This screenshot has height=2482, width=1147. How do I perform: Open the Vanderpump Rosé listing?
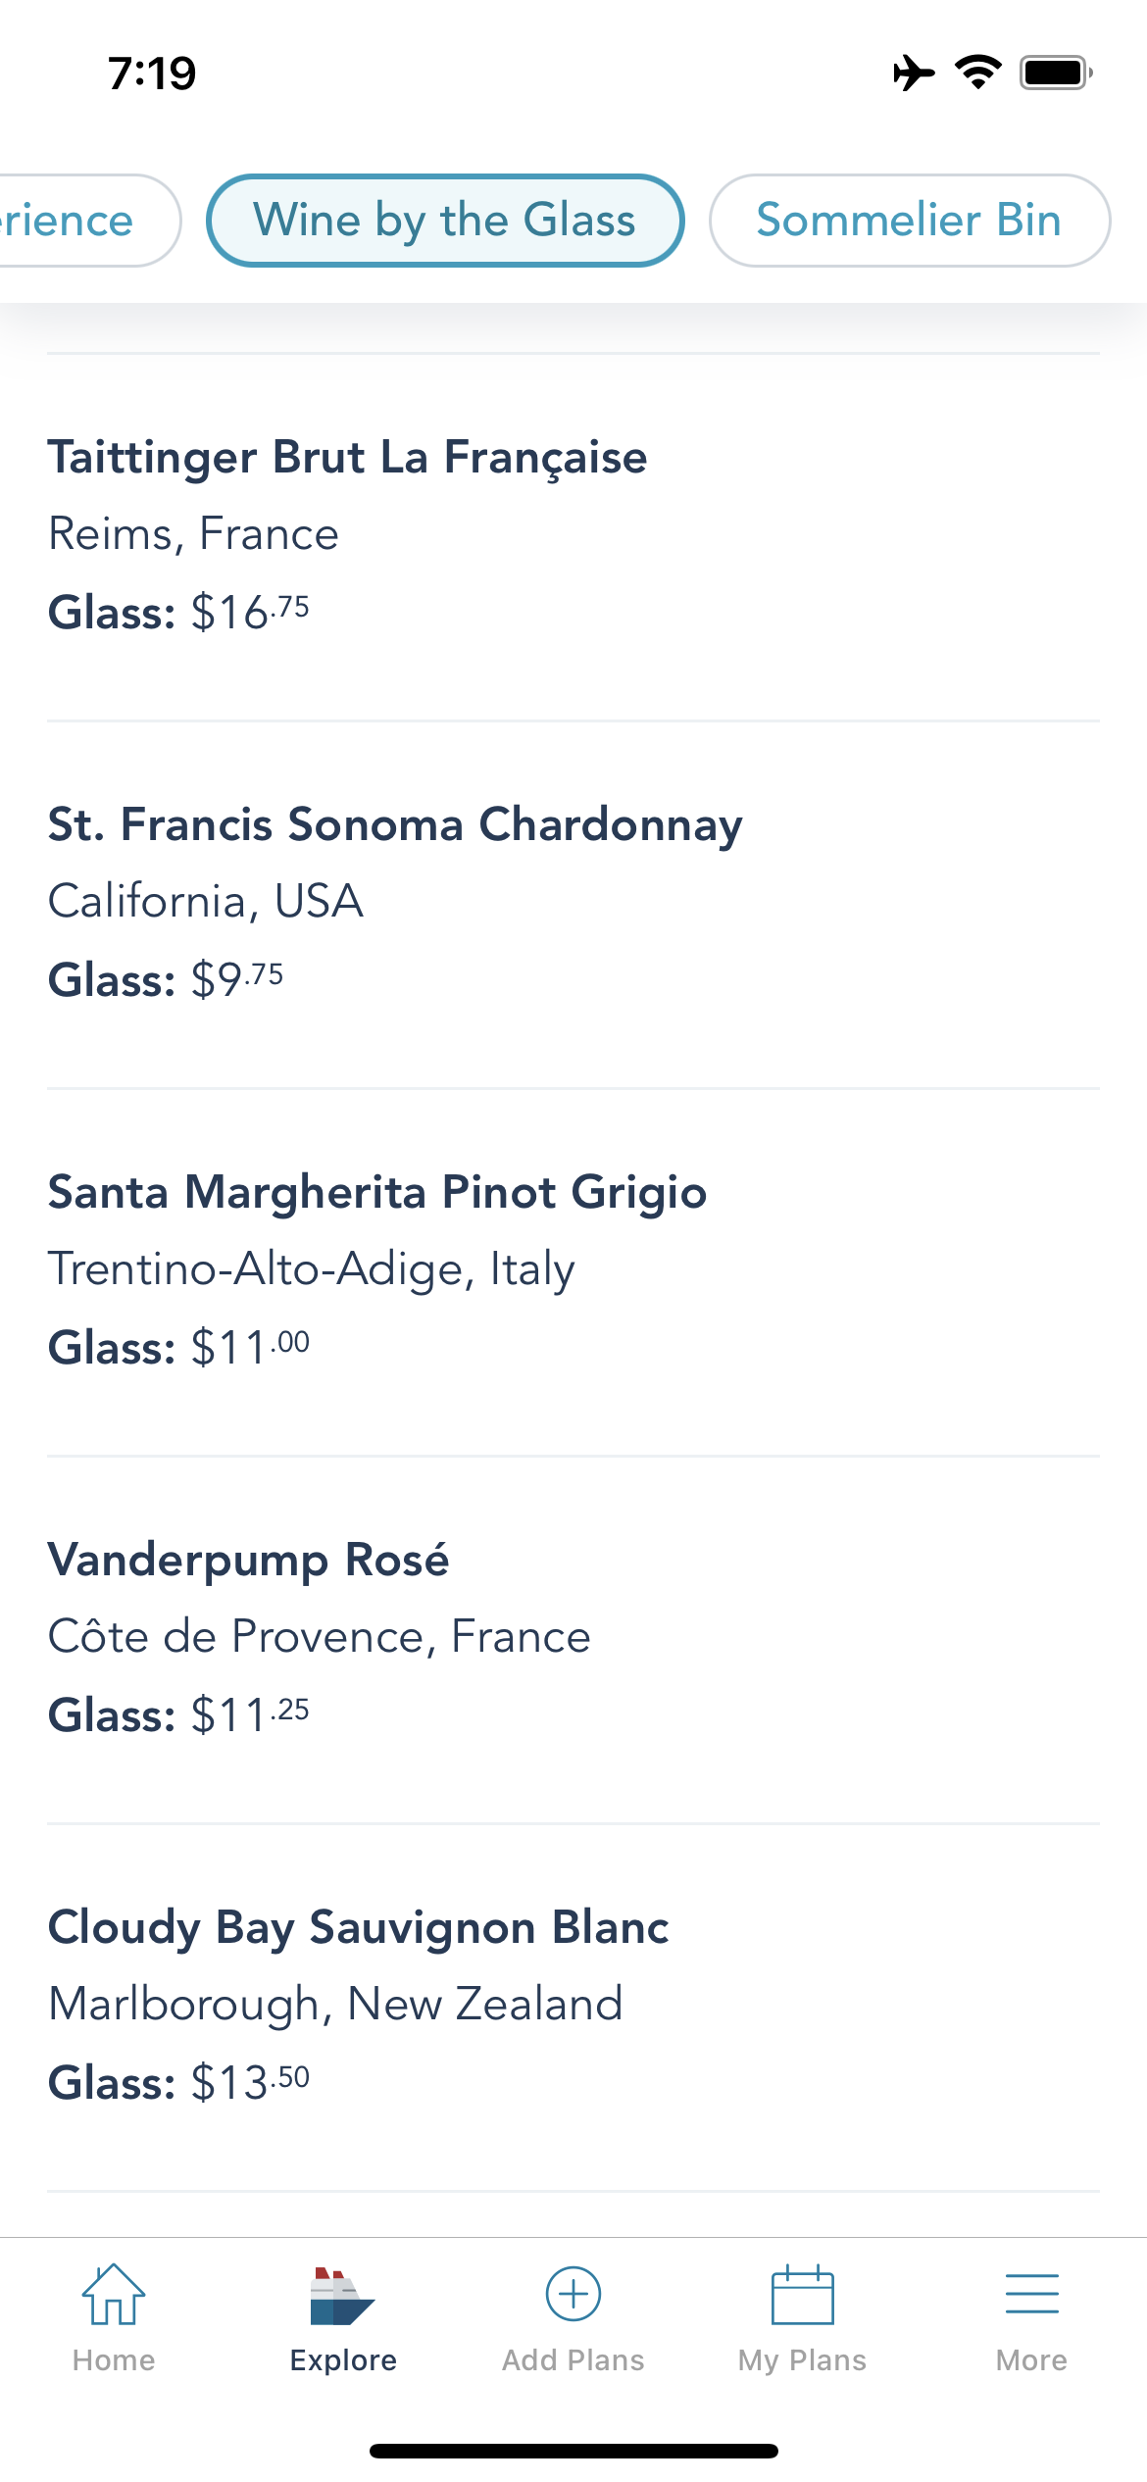pyautogui.click(x=249, y=1560)
